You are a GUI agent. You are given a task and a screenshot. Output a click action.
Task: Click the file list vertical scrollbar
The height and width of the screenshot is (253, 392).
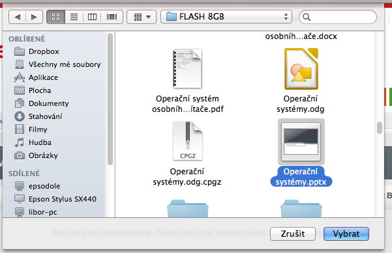tap(380, 127)
